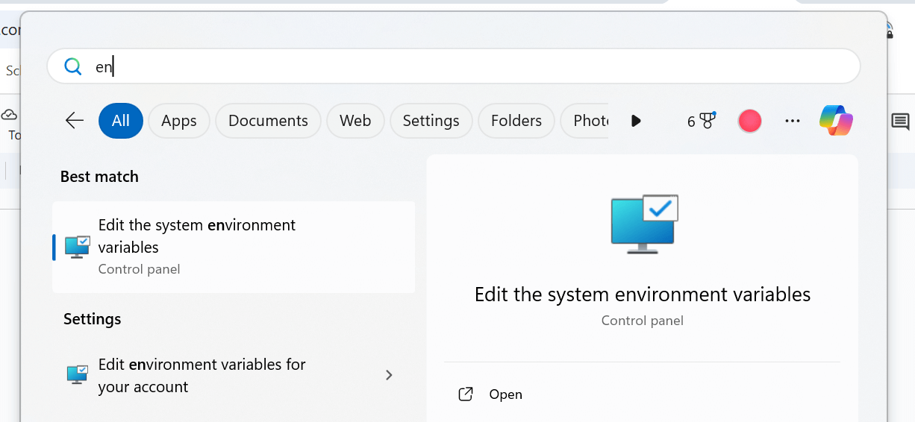Open the chat bubble icon in background window
Viewport: 915px width, 422px height.
point(901,122)
